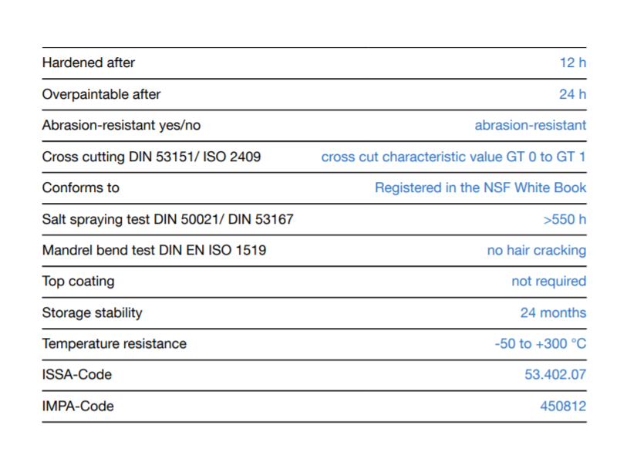The height and width of the screenshot is (449, 627).
Task: Select the IMPA-Code value '450812'
Action: 563,406
